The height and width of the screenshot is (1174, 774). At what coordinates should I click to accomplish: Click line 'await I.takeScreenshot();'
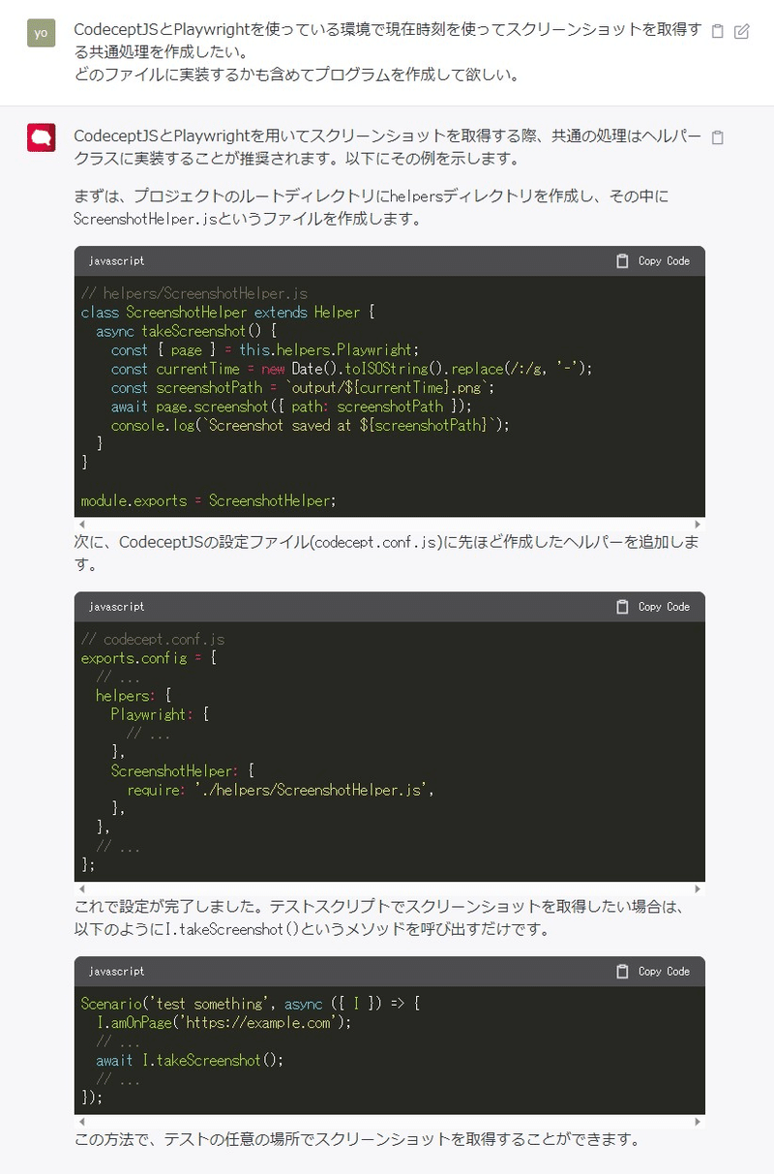coord(191,1060)
